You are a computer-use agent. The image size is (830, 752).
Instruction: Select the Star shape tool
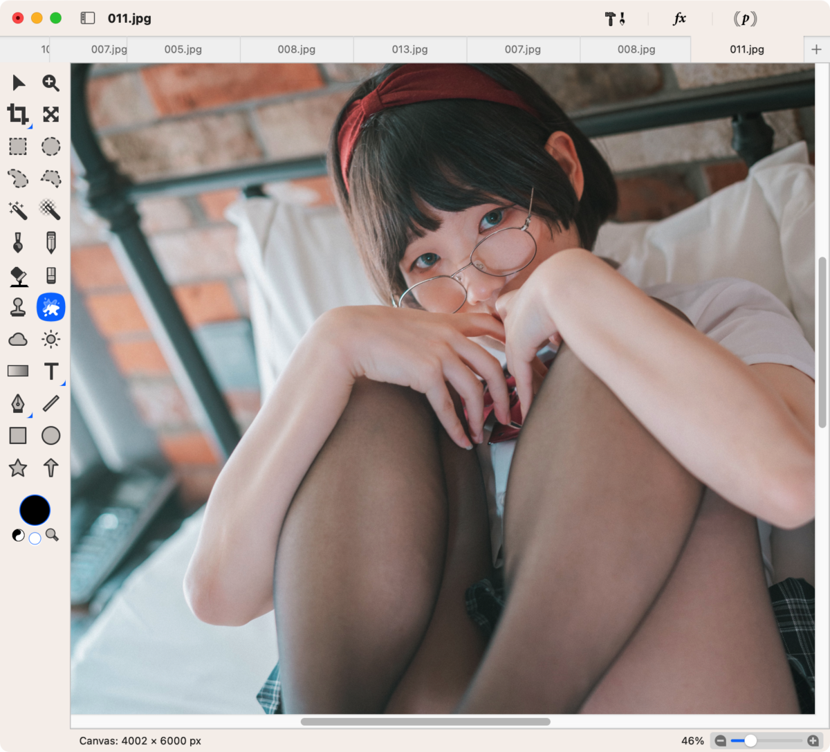18,468
